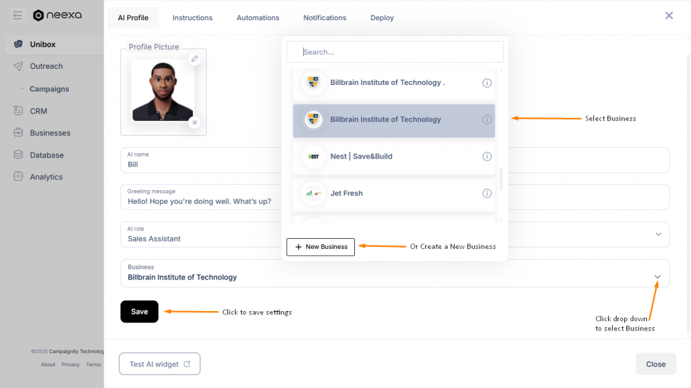Expand the Business dropdown chevron
Viewport: 691px width, 388px height.
[x=657, y=277]
